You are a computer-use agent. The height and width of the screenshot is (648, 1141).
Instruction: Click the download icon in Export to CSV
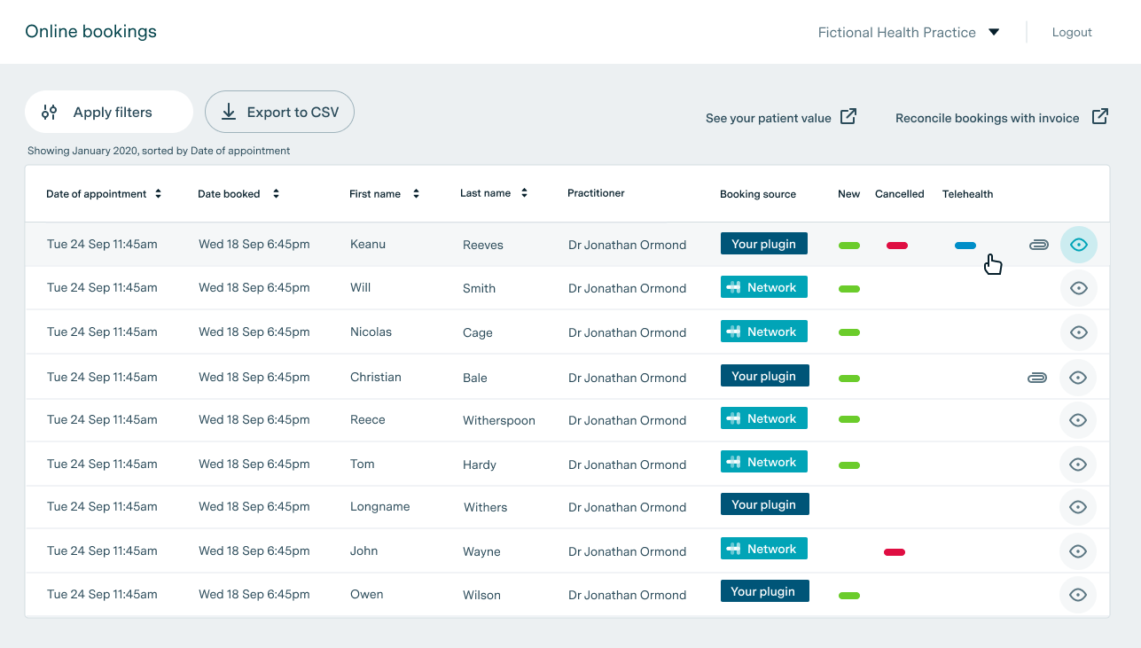229,112
